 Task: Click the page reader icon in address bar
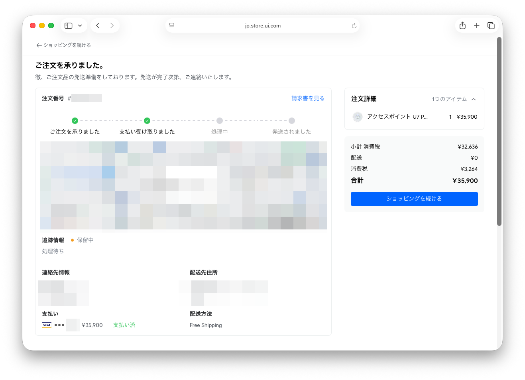click(172, 25)
